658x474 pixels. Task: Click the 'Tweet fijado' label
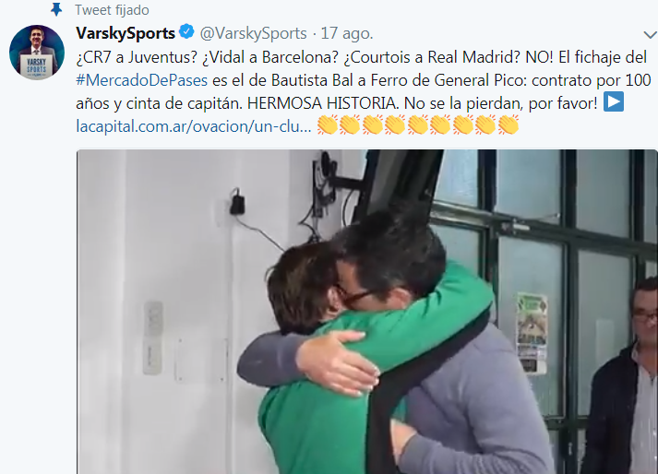tap(112, 9)
